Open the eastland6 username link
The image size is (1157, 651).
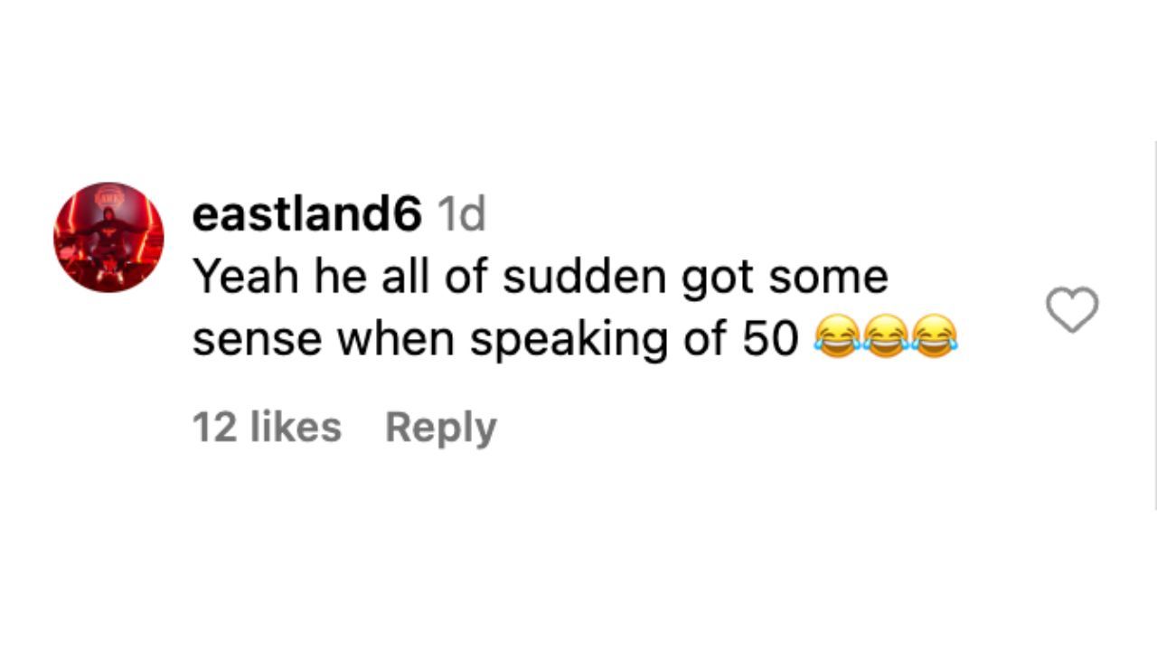point(306,215)
